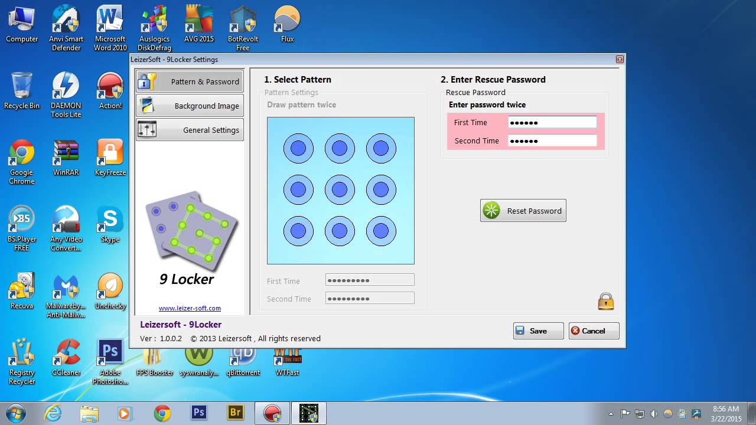Select the qBittorrent desktop icon
The image size is (756, 425).
coord(243,362)
